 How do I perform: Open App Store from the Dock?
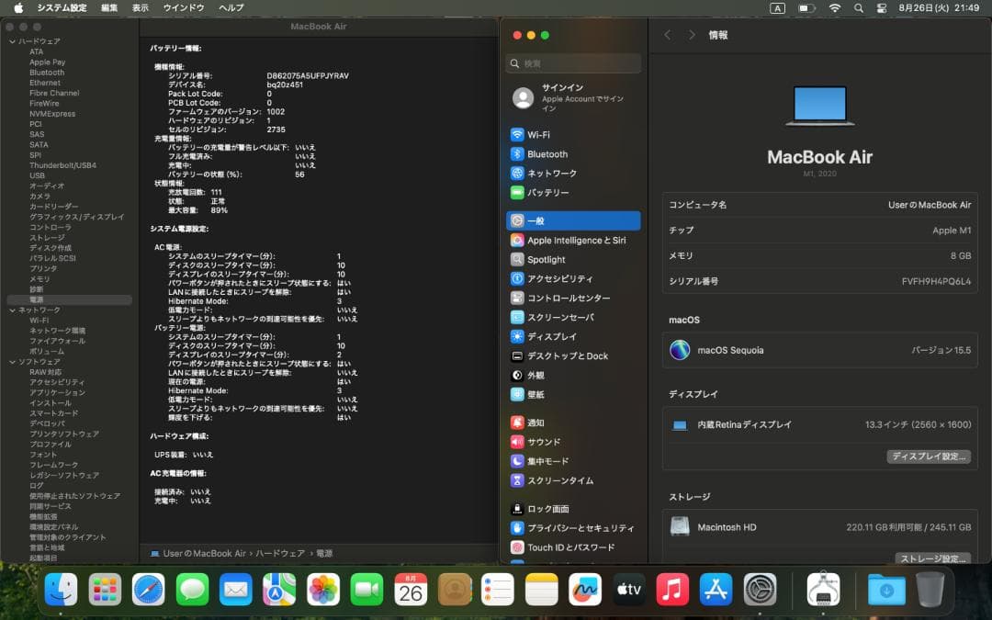click(x=716, y=590)
